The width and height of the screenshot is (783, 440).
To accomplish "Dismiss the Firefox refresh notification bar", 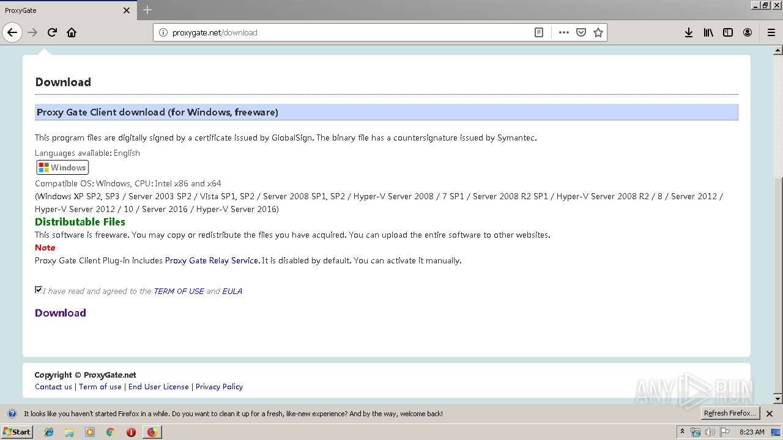I will [770, 414].
